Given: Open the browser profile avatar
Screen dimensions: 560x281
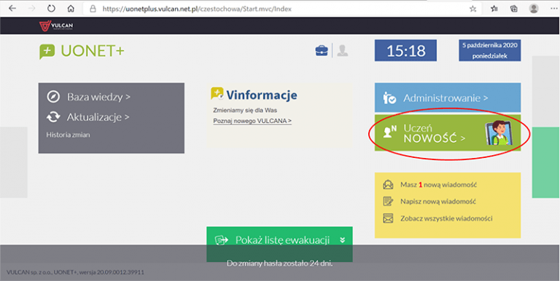Looking at the screenshot, I should pyautogui.click(x=534, y=9).
